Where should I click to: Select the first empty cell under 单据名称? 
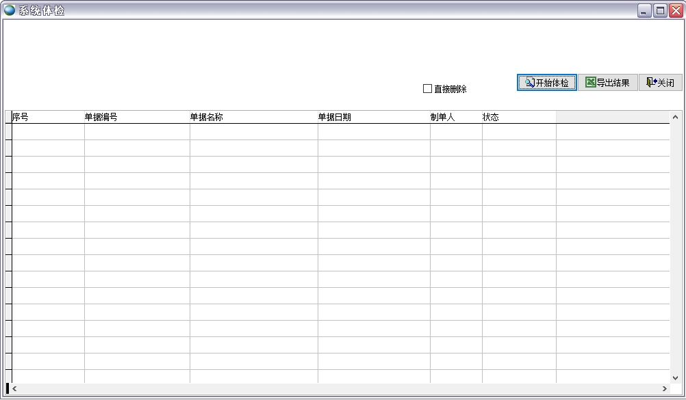[253, 132]
